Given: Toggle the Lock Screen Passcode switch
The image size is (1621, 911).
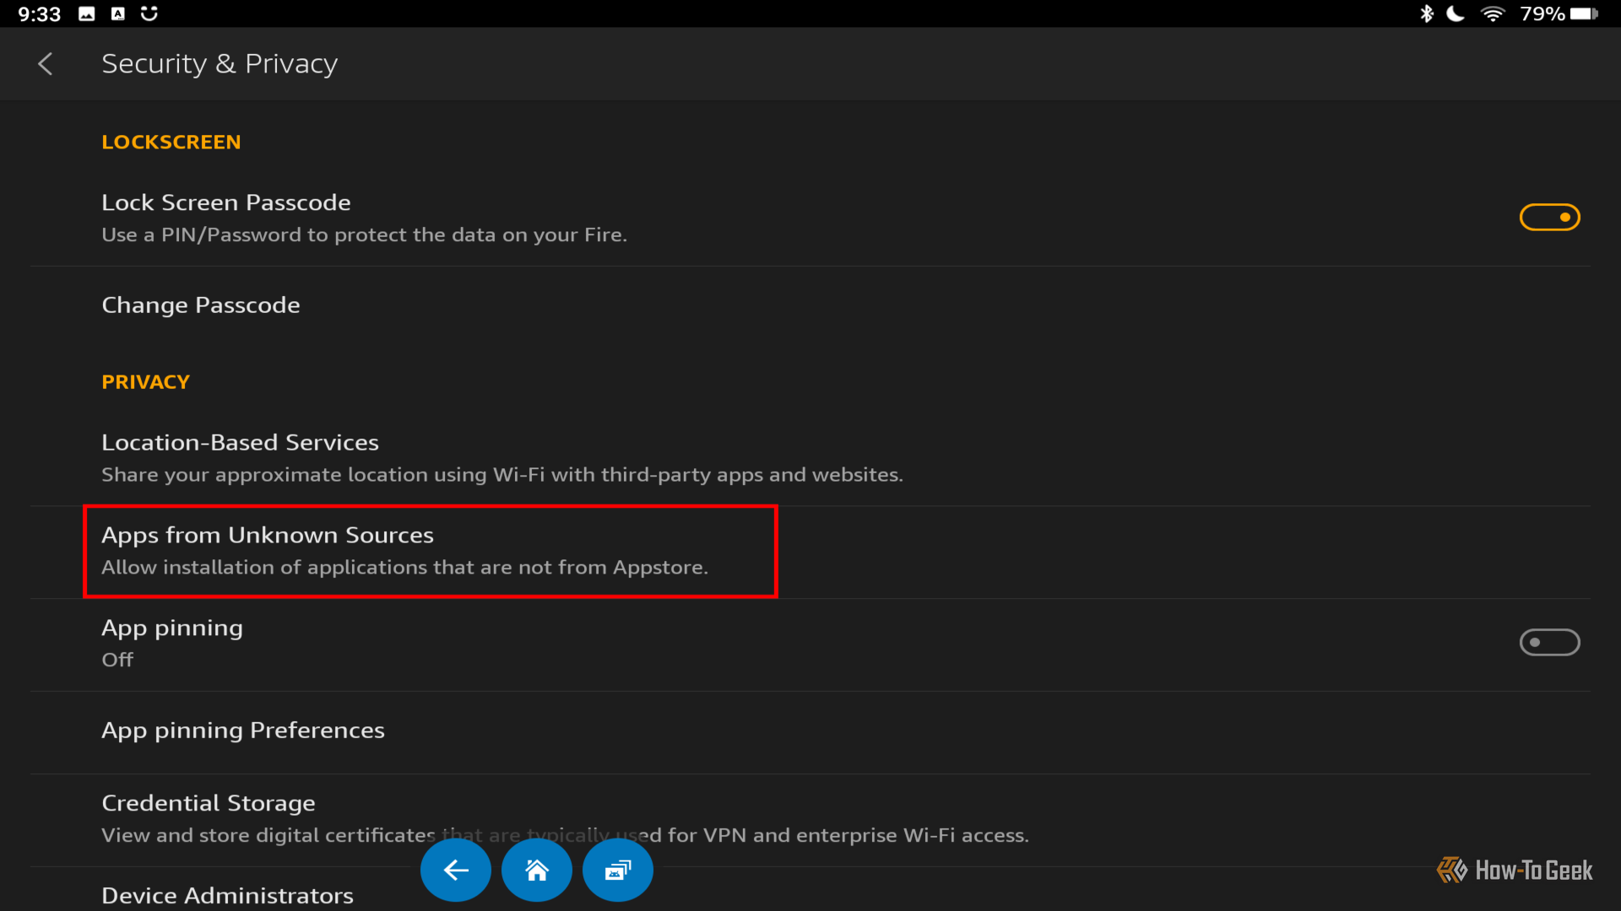Looking at the screenshot, I should pos(1549,217).
